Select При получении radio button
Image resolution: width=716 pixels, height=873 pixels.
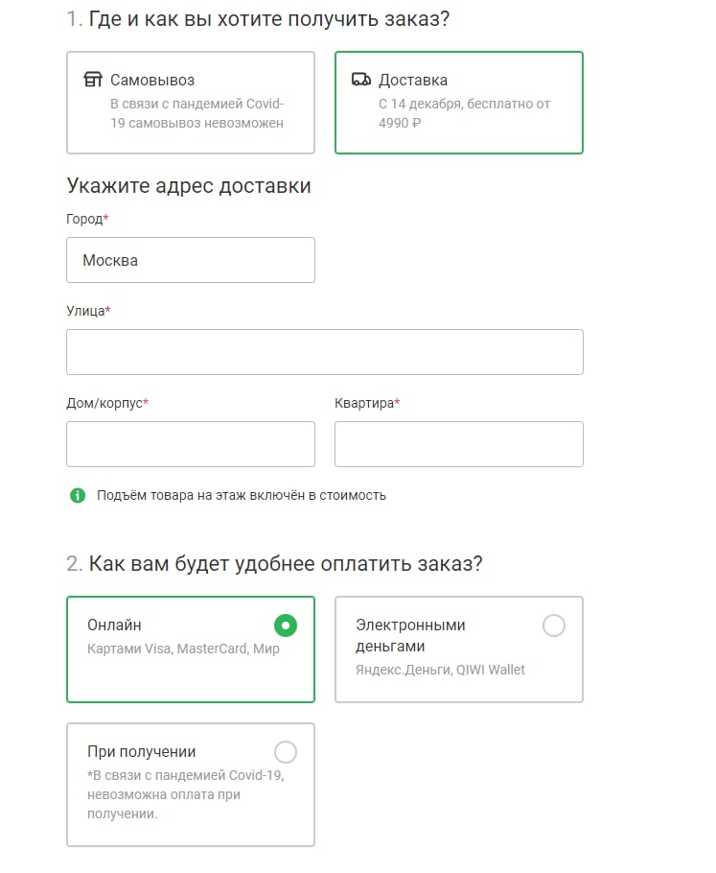tap(285, 751)
